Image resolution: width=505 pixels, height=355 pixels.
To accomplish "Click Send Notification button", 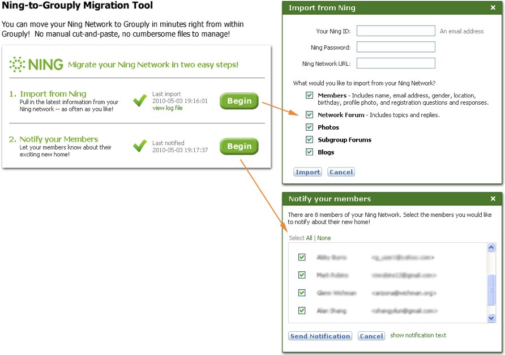I will click(320, 336).
